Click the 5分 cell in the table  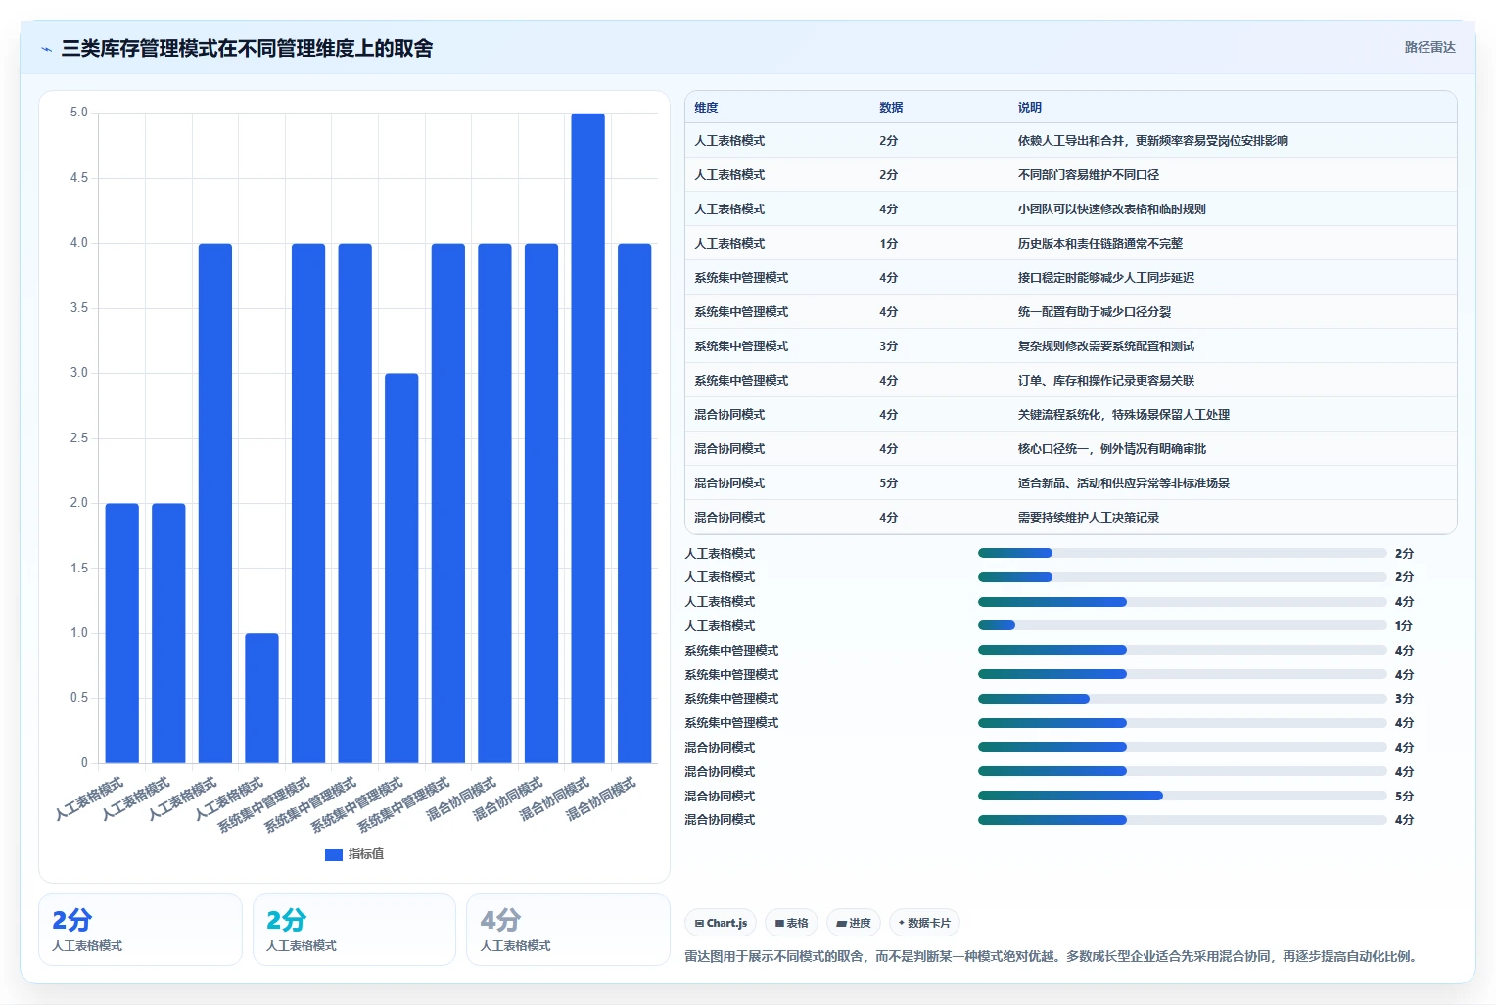[x=888, y=483]
